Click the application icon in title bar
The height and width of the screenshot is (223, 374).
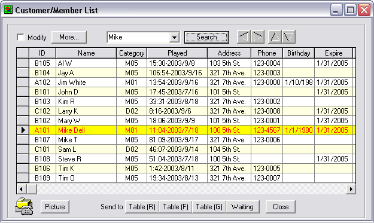pos(8,10)
